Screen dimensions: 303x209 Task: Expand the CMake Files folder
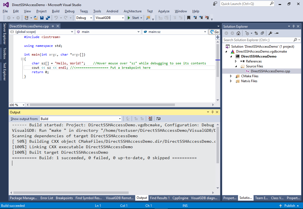pyautogui.click(x=231, y=76)
